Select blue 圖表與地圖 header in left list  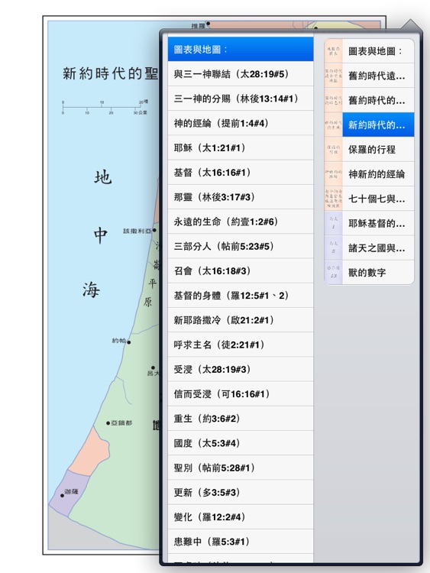[241, 50]
